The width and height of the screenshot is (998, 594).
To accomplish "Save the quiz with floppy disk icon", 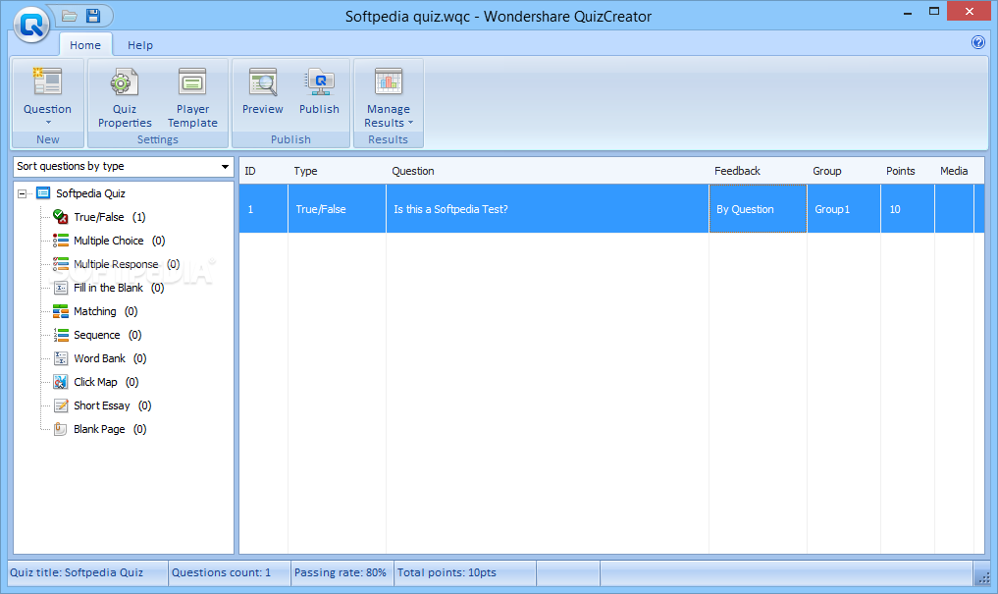I will [x=93, y=16].
